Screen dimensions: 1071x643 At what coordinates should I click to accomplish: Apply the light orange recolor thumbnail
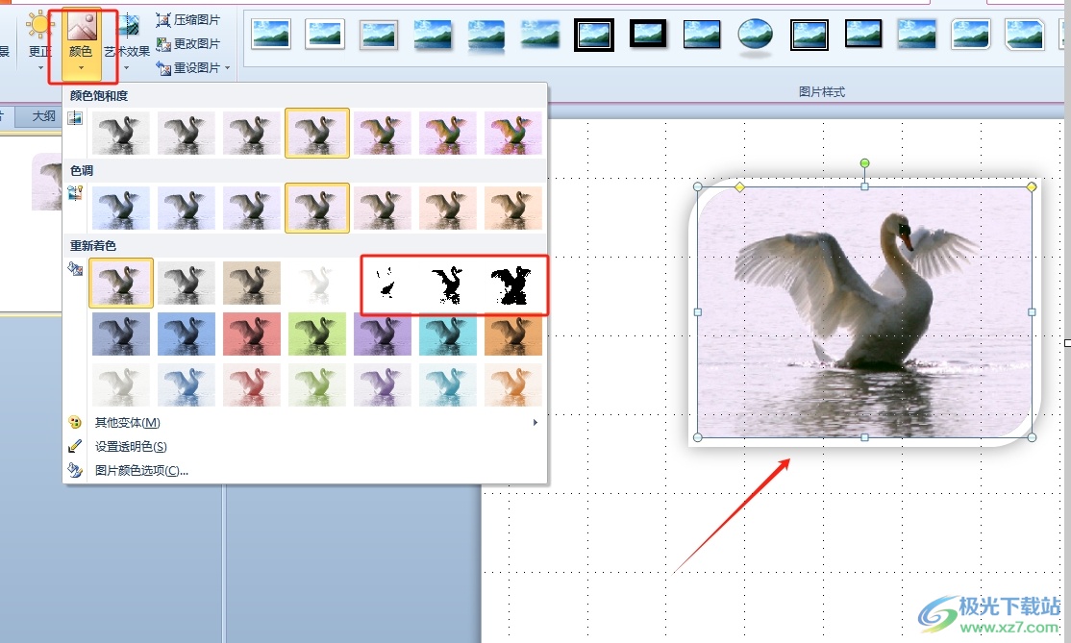pyautogui.click(x=513, y=385)
